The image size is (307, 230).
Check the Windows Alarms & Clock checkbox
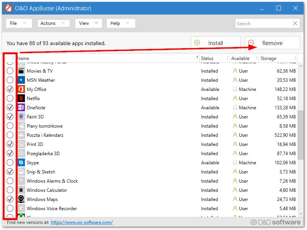(x=10, y=181)
